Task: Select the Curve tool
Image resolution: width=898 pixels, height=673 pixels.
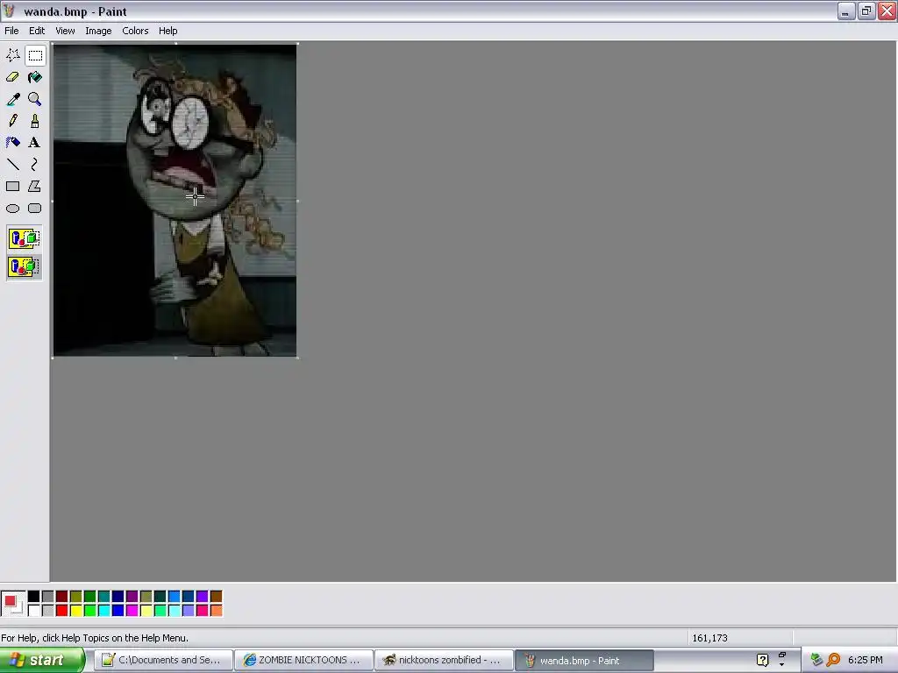Action: click(35, 165)
